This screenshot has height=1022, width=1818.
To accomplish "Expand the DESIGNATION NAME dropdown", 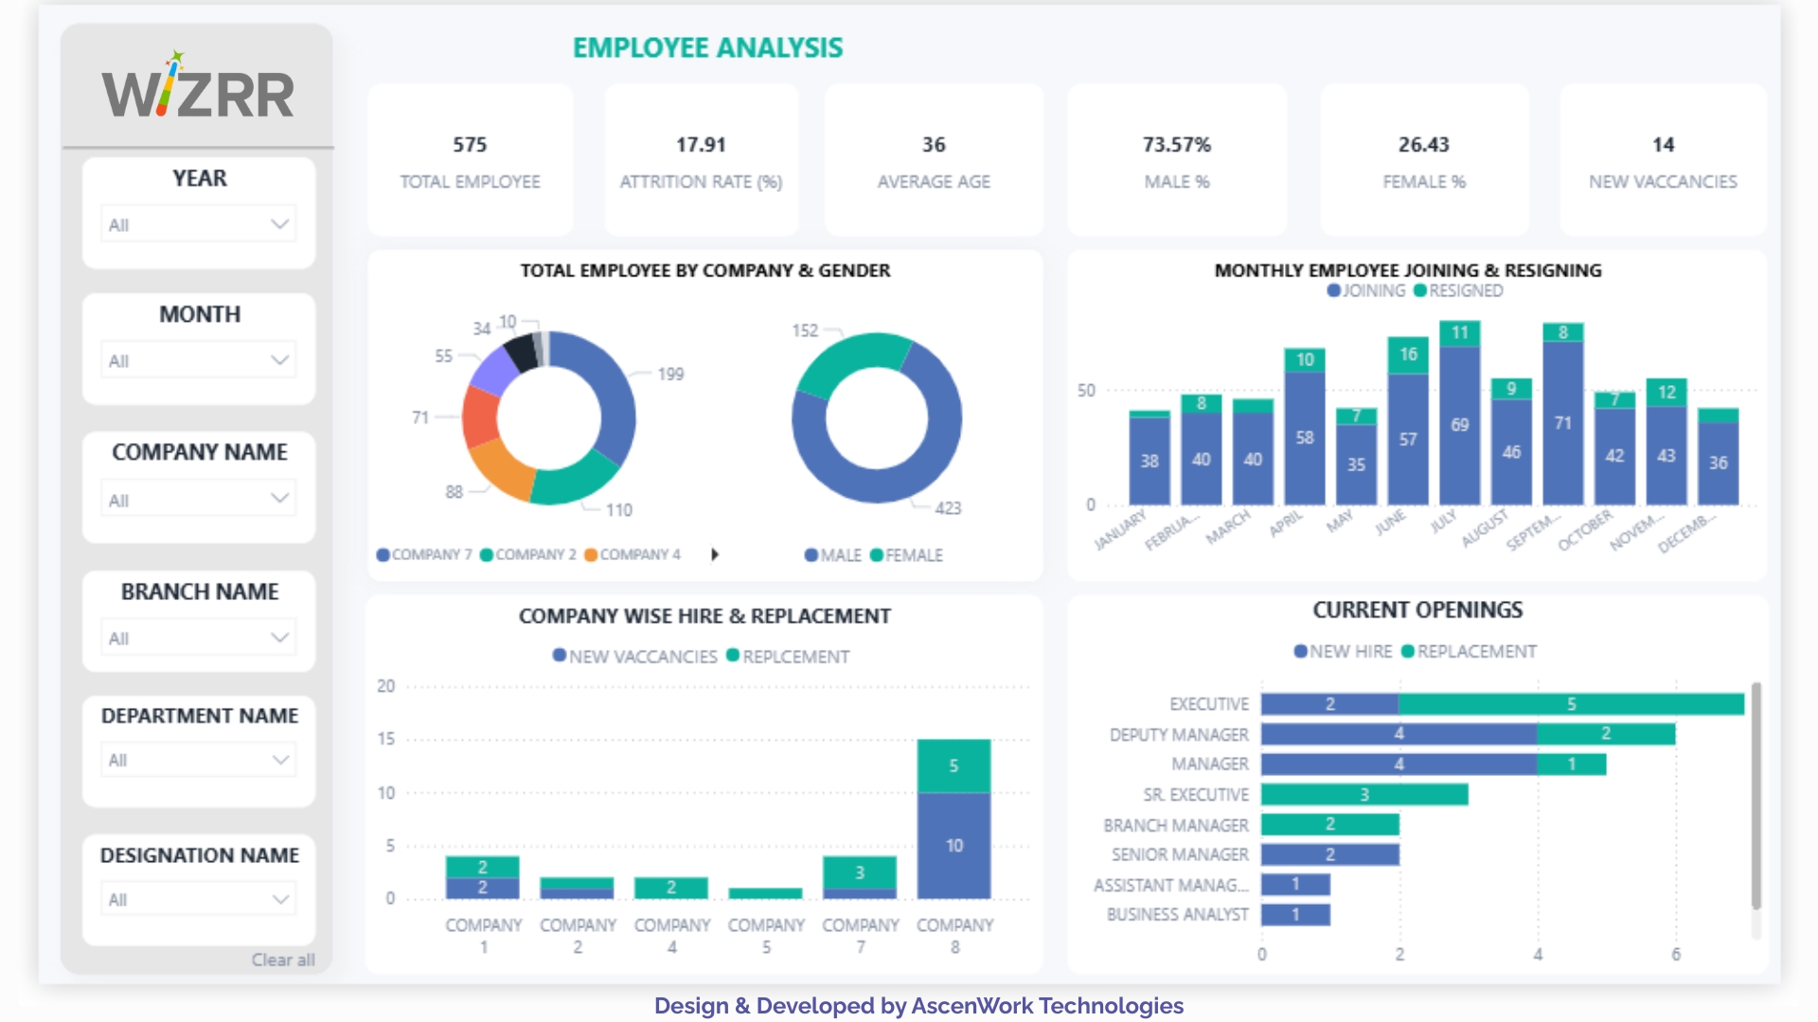I will pyautogui.click(x=279, y=899).
